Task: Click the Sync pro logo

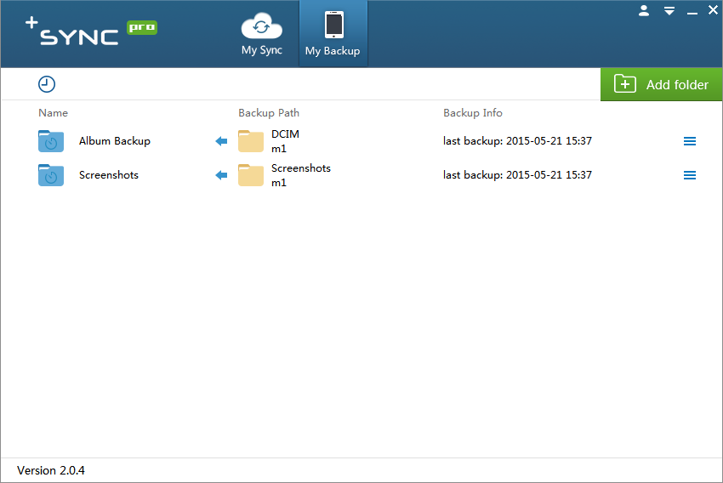Action: (91, 32)
